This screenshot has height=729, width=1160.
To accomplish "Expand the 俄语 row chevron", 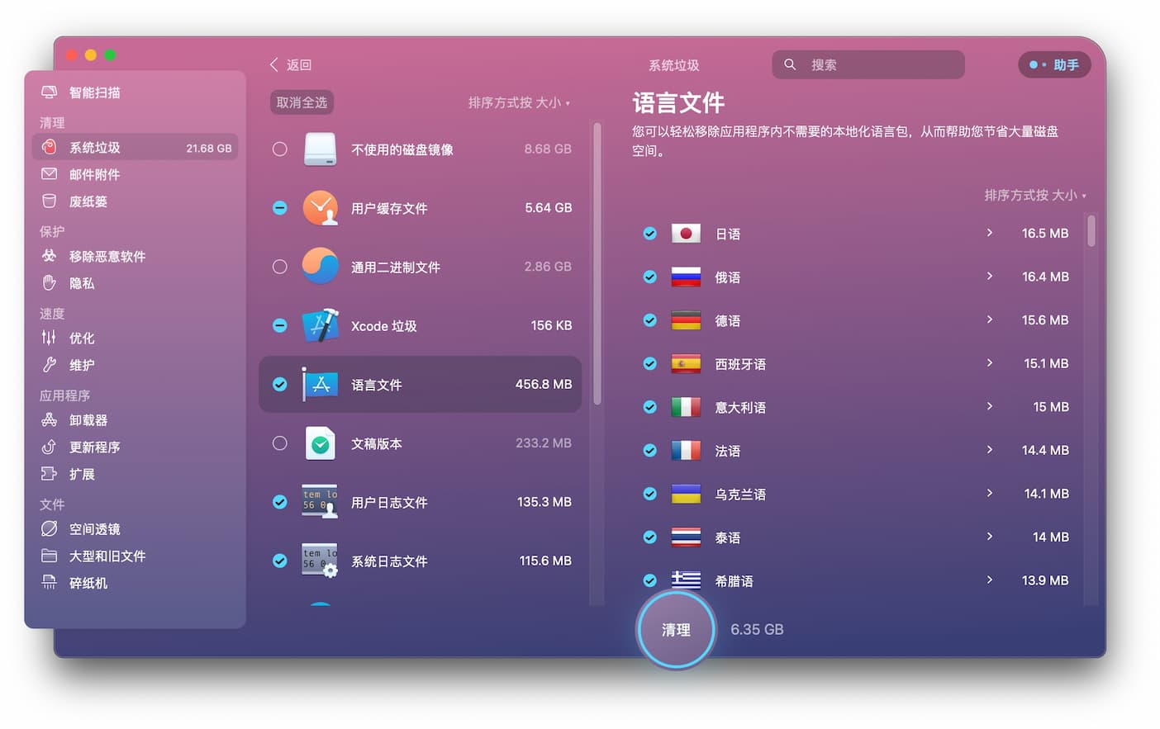I will 990,276.
